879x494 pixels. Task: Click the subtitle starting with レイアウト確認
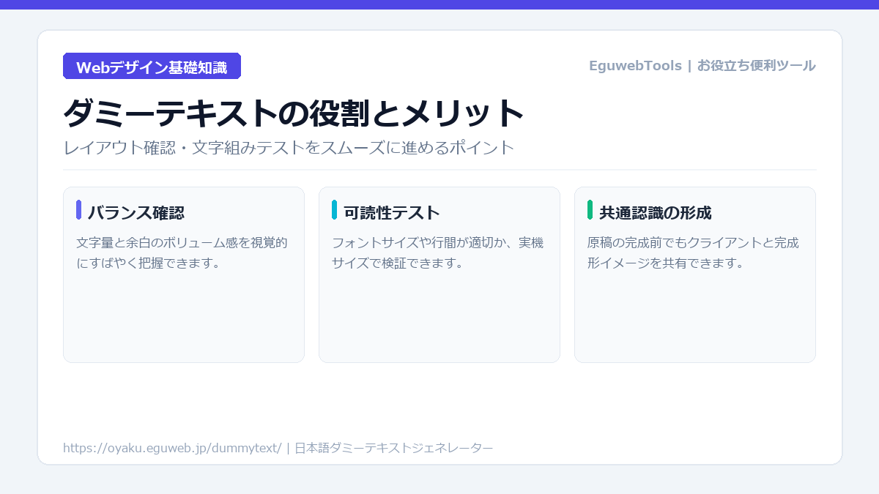coord(289,147)
